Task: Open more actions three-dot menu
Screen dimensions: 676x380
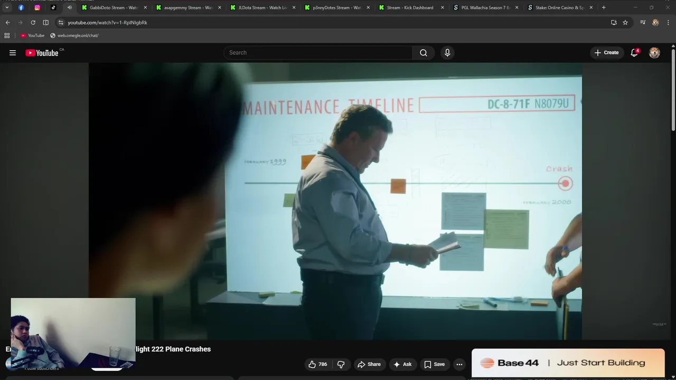Action: 459,364
